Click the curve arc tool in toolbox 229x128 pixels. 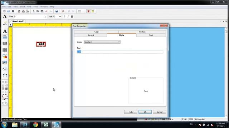5,75
